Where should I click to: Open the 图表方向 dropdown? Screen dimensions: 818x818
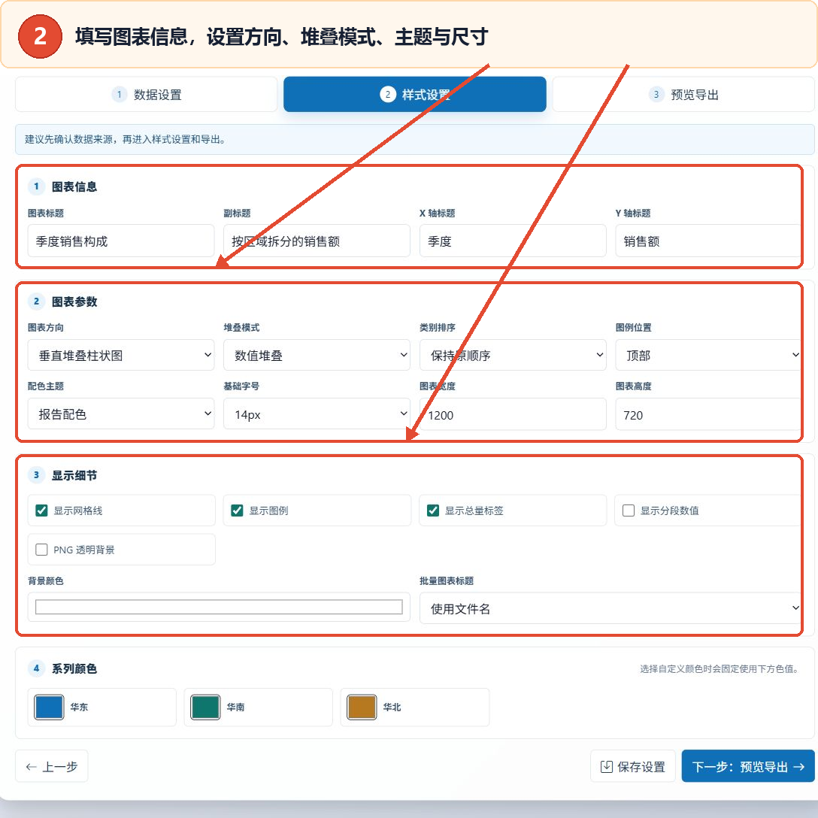121,356
